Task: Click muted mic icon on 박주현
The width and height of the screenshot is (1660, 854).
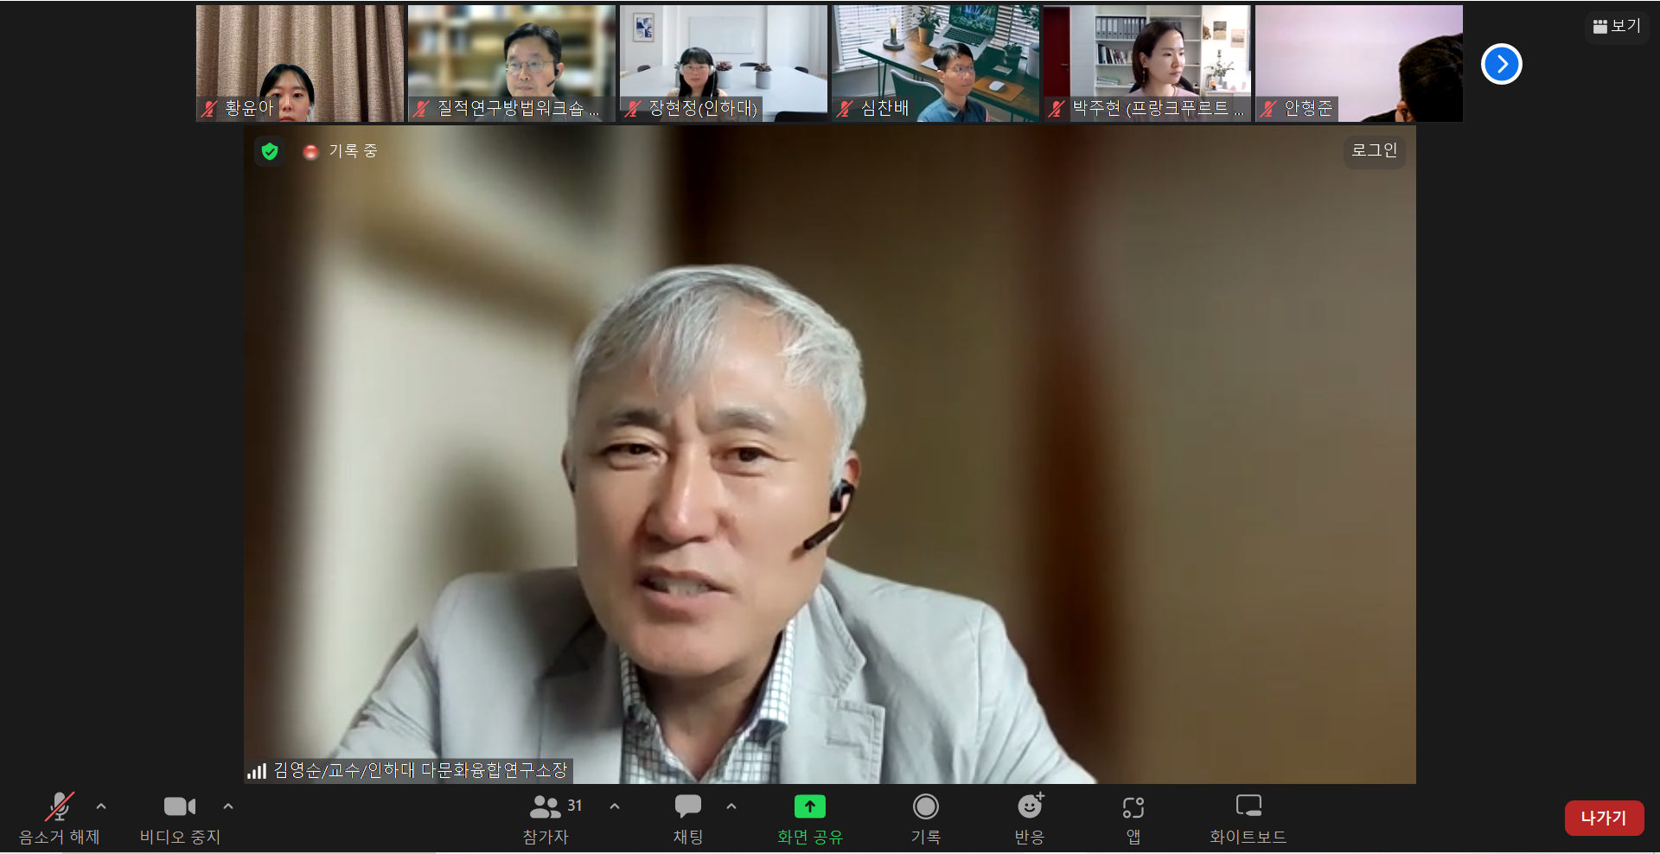Action: pyautogui.click(x=1057, y=109)
